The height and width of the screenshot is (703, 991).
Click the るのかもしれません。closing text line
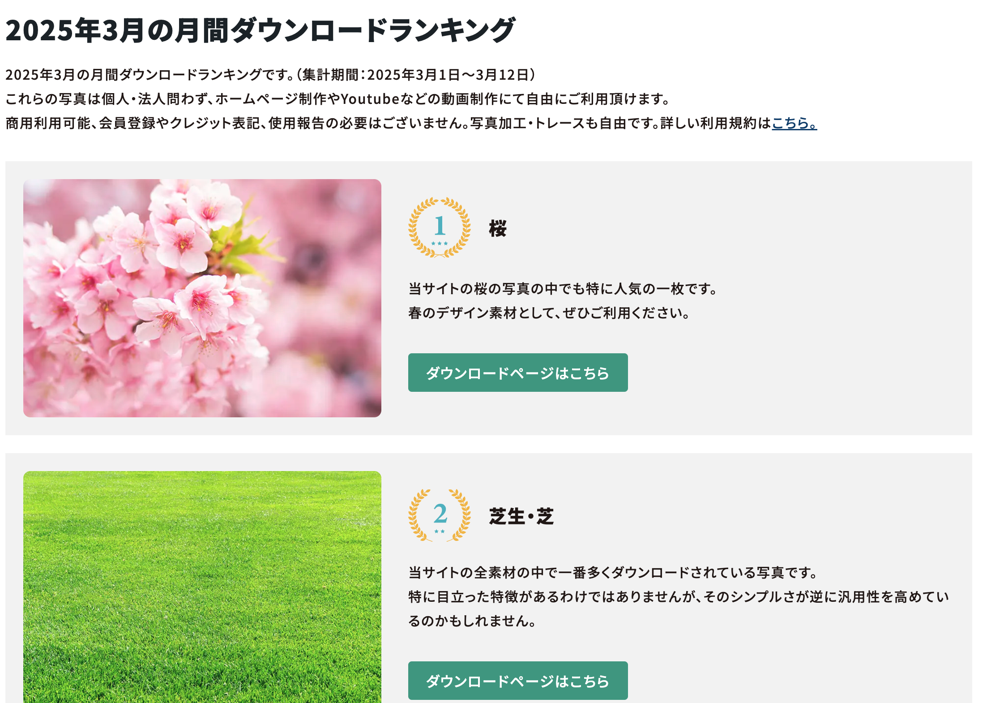pos(472,621)
